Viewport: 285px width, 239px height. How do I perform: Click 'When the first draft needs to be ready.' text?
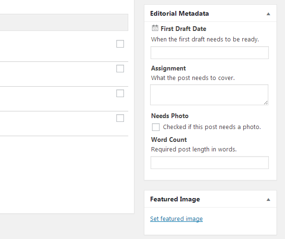tap(205, 40)
